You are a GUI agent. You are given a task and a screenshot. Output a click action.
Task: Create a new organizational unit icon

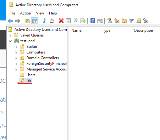tap(124, 21)
